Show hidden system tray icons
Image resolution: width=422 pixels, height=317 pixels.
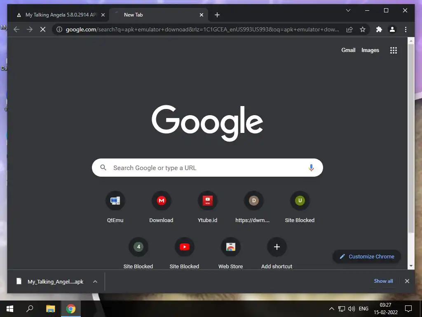point(332,309)
